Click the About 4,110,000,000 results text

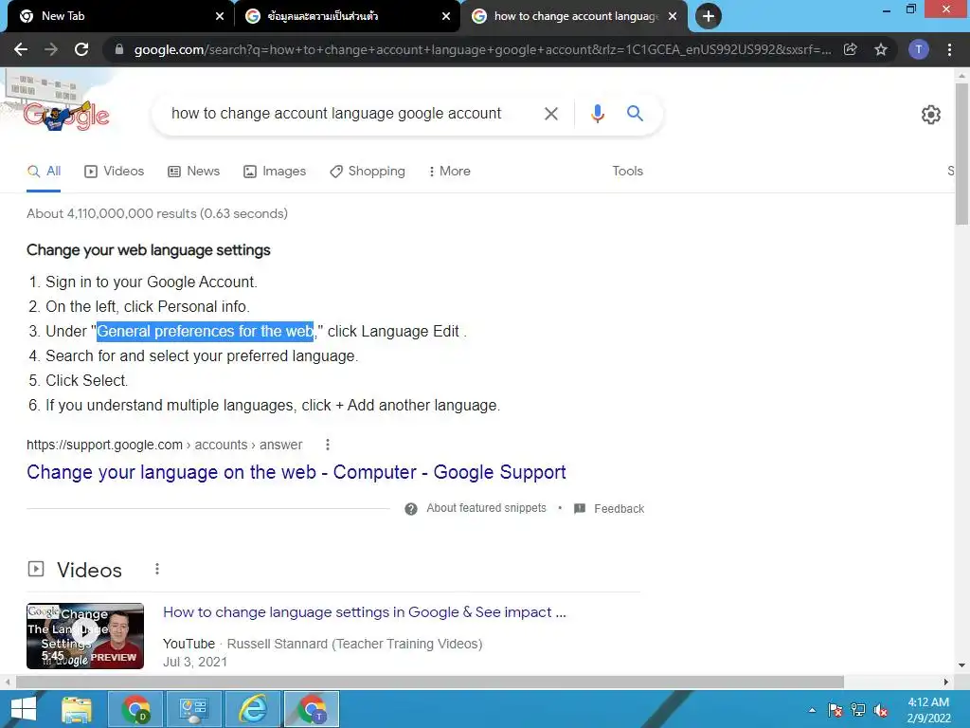pos(157,213)
